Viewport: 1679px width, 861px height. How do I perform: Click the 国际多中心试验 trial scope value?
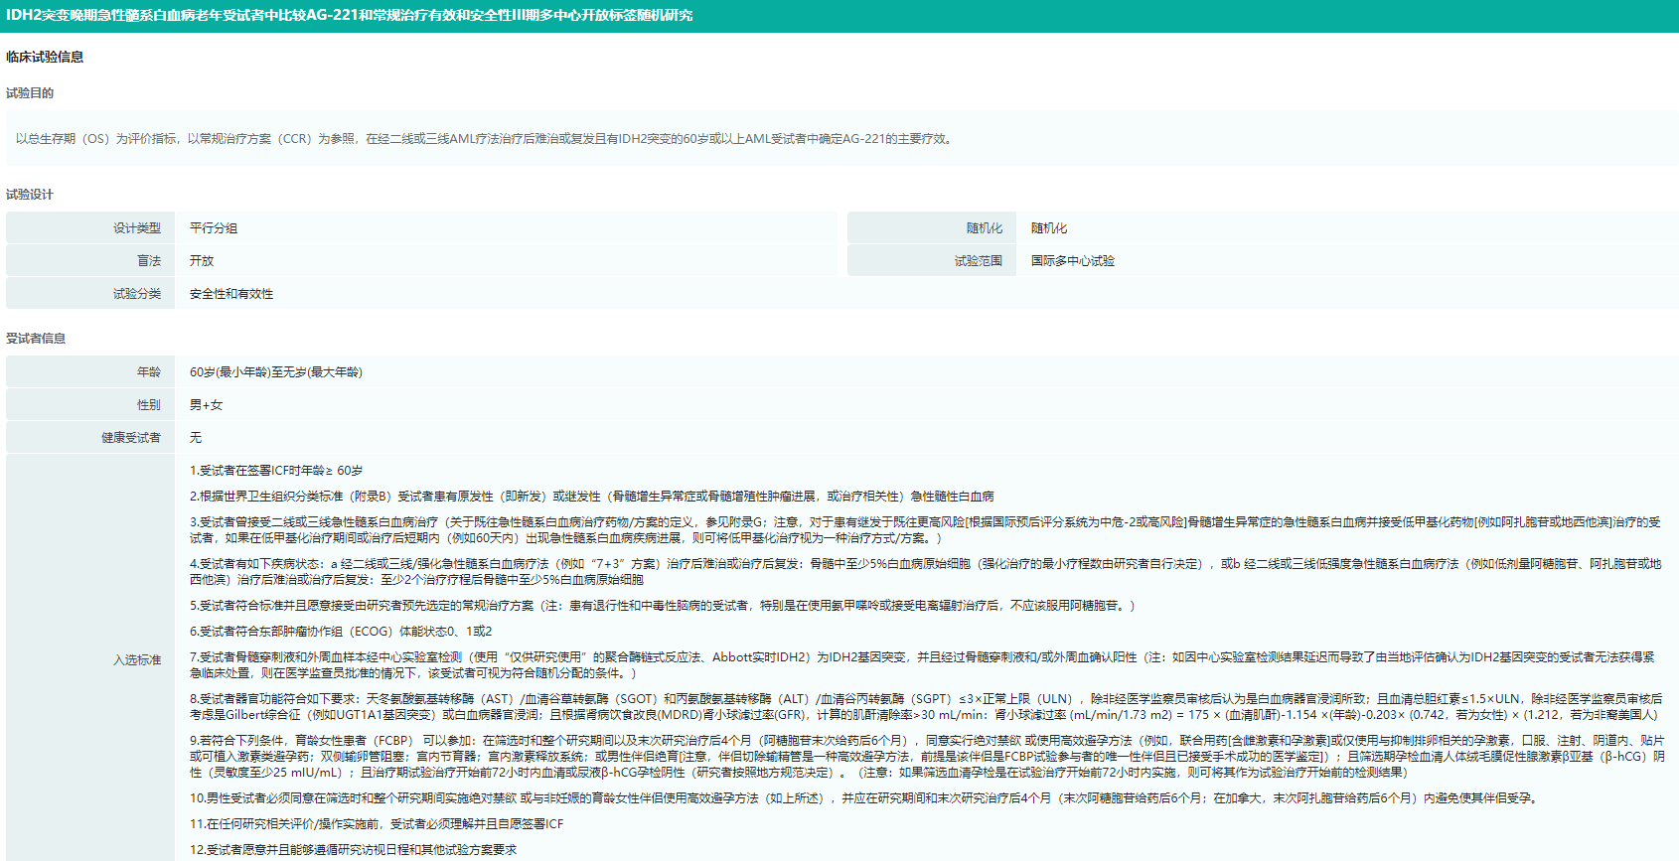1073,261
